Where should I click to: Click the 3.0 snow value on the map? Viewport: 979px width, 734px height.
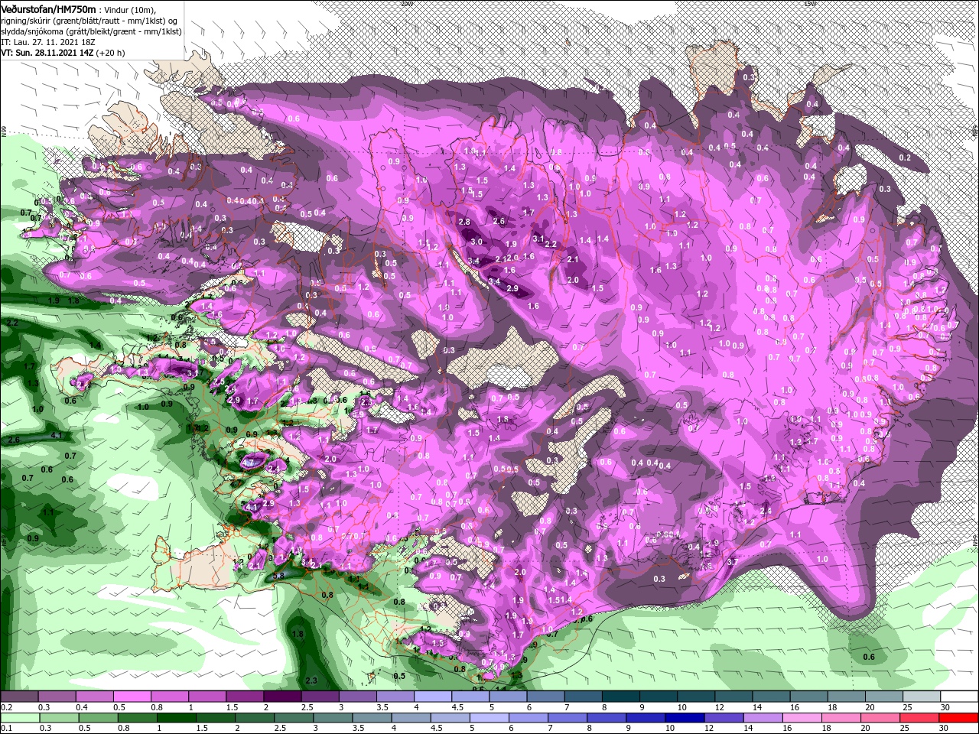coord(476,242)
